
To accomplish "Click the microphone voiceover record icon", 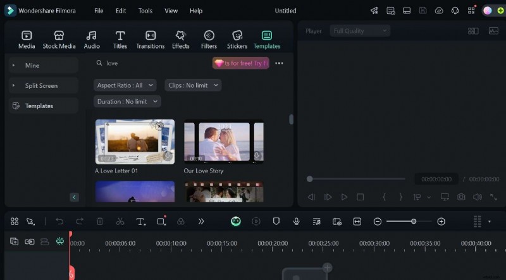I will [296, 222].
